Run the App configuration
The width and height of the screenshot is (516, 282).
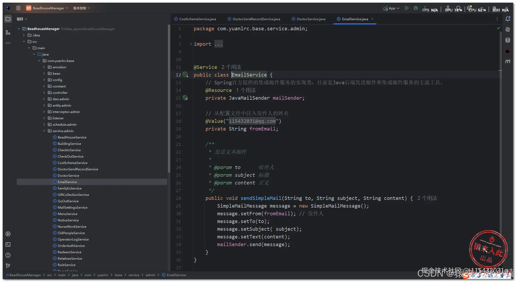[406, 8]
